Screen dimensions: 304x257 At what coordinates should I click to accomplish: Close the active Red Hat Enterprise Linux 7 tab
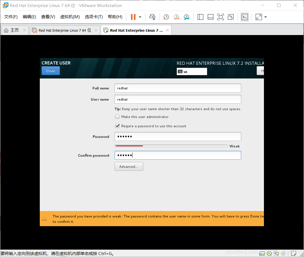point(167,30)
